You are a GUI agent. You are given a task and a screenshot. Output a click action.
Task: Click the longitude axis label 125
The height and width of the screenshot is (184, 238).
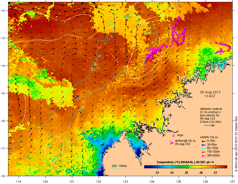179,181
